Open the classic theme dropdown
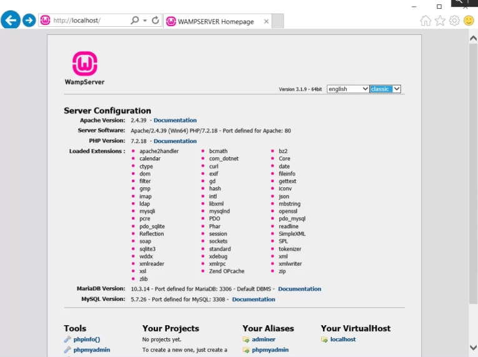 (385, 89)
